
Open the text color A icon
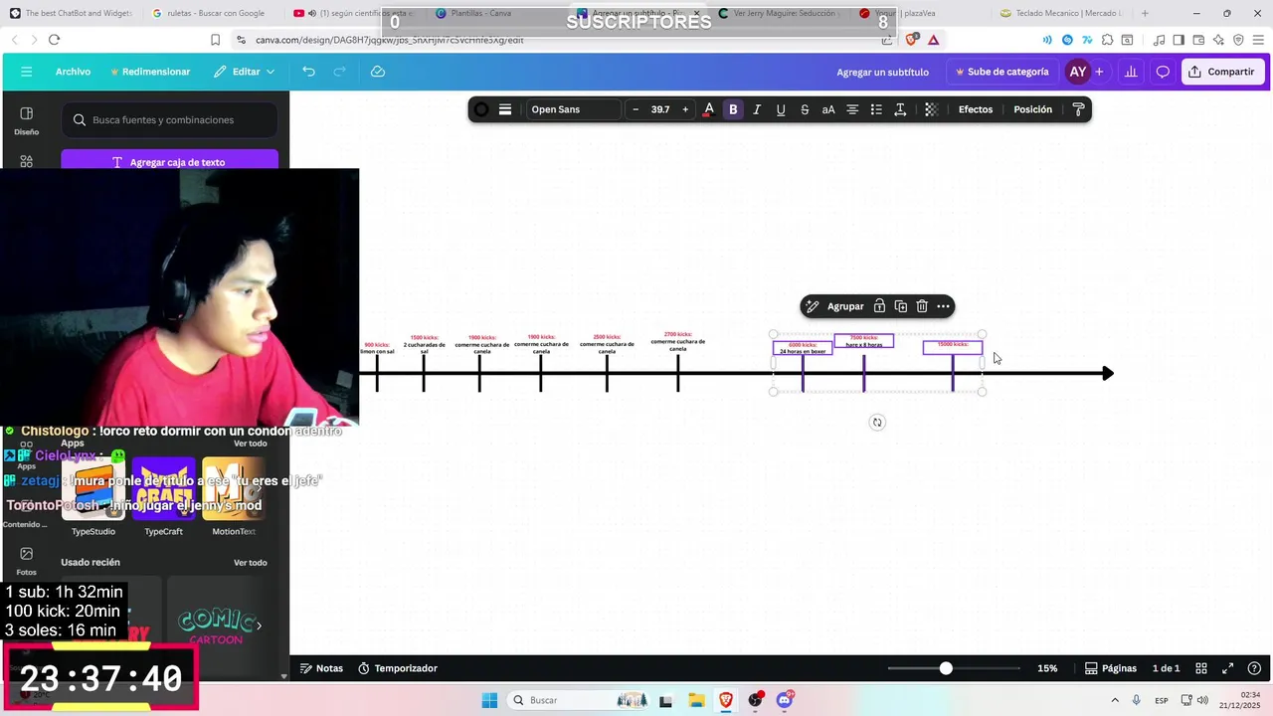click(x=709, y=109)
